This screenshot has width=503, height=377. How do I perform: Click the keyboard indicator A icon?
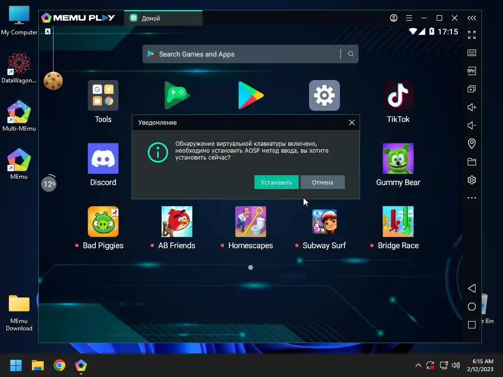pos(48,31)
